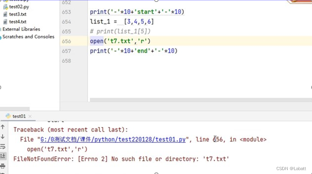Click test3.txt text file icon
The image size is (312, 174).
pos(5,14)
